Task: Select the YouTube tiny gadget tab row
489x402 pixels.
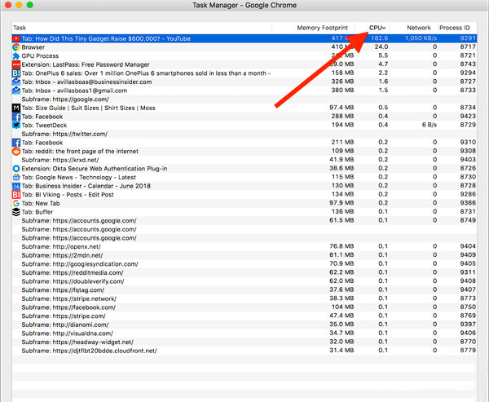Action: coord(244,38)
